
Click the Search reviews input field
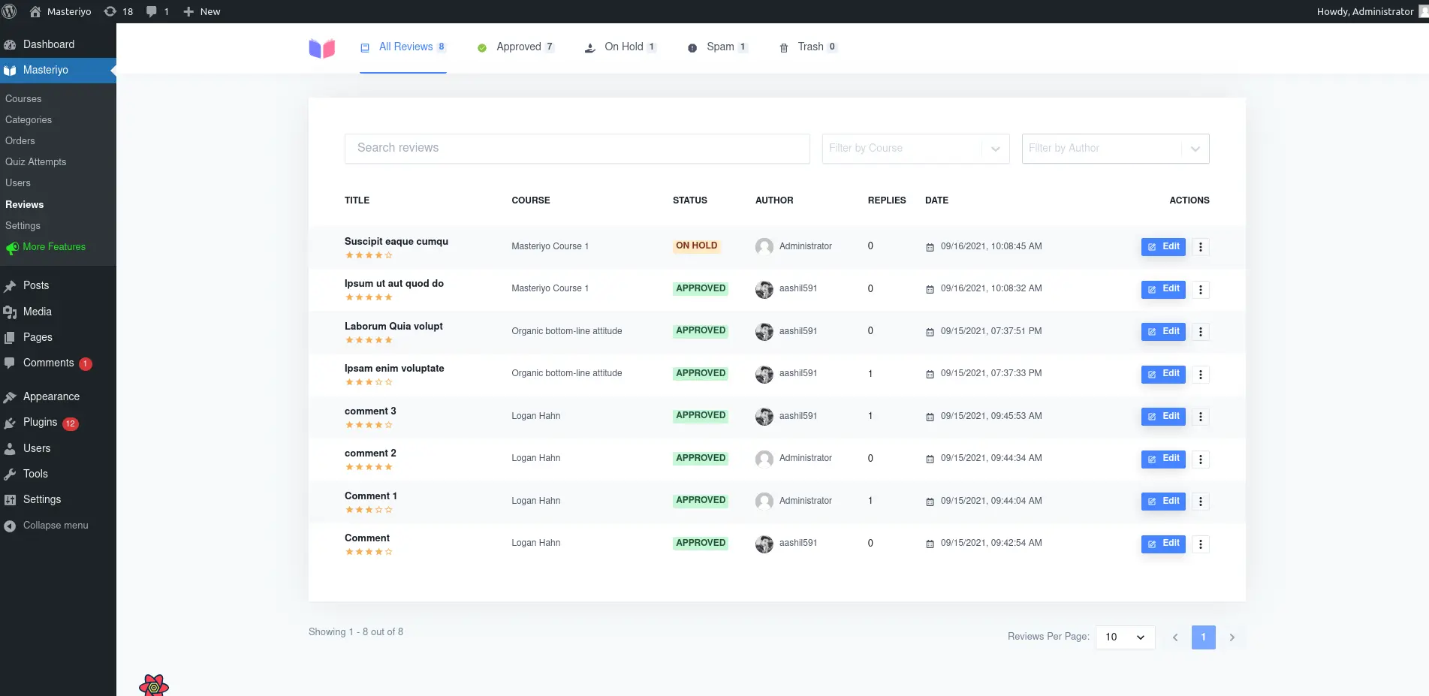[577, 149]
